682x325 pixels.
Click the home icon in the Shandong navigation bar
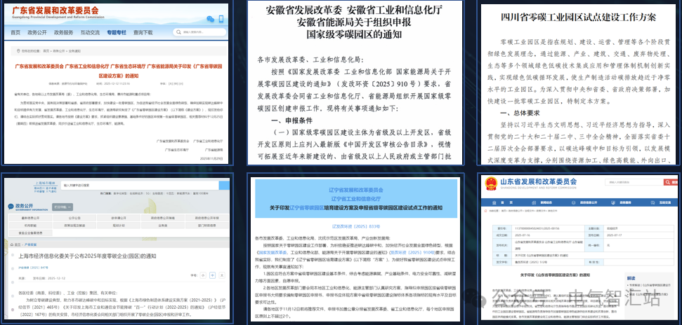point(494,202)
